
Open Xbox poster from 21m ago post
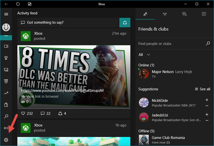point(38,33)
